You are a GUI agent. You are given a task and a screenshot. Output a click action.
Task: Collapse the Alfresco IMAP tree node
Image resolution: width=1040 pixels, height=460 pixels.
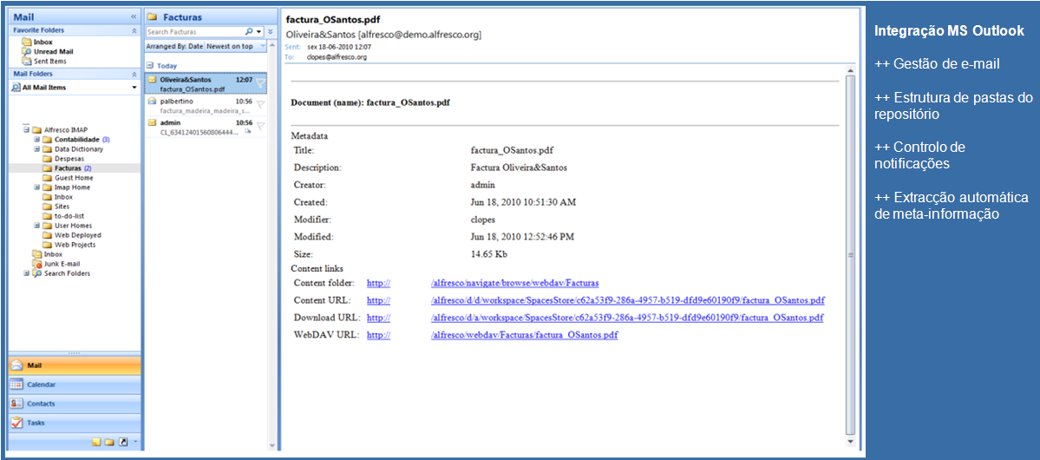point(27,130)
